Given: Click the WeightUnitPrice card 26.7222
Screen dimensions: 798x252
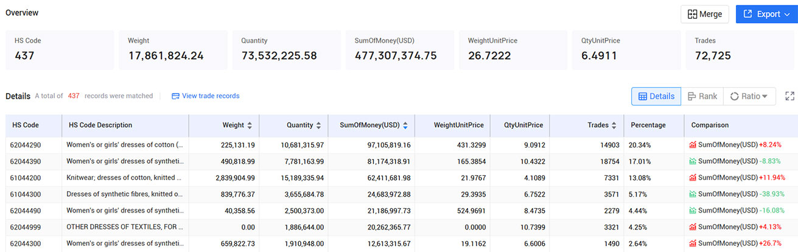Looking at the screenshot, I should (x=513, y=49).
